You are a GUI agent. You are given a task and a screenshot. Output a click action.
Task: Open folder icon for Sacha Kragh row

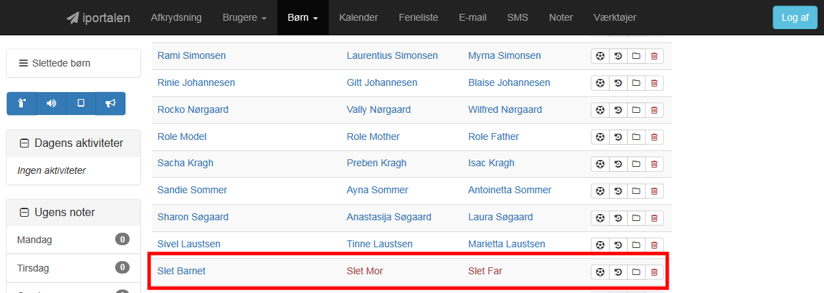pos(637,164)
